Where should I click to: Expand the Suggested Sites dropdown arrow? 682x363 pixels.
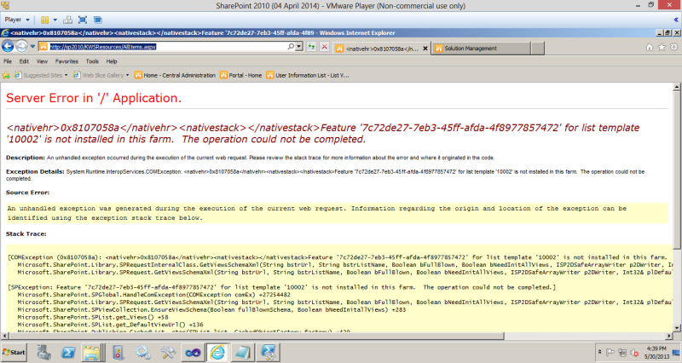pos(66,75)
